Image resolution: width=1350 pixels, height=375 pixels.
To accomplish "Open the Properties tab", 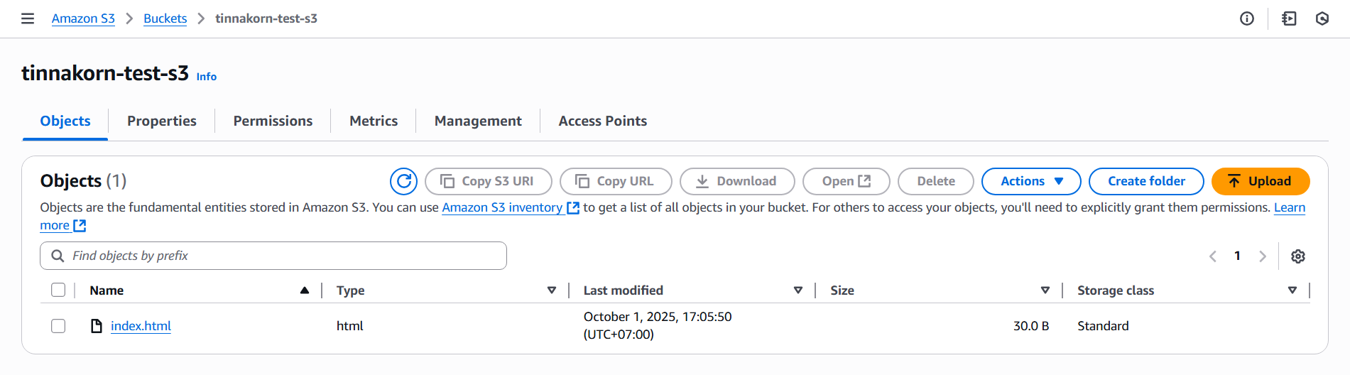I will tap(162, 121).
